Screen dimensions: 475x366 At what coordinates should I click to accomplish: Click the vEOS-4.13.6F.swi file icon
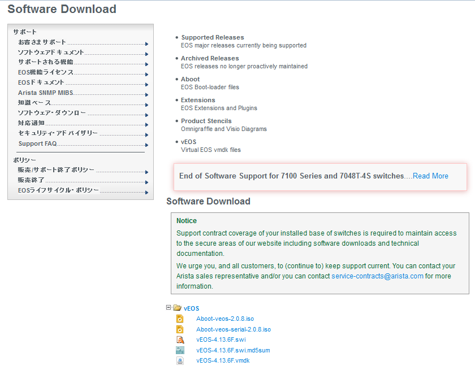180,340
